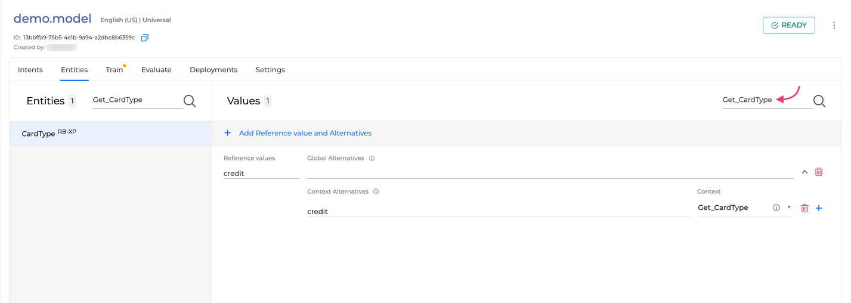Copy the model ID to clipboard
This screenshot has width=851, height=303.
[x=144, y=38]
